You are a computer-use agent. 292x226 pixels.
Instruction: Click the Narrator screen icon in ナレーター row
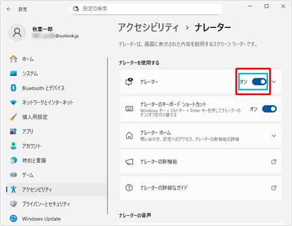pos(129,82)
